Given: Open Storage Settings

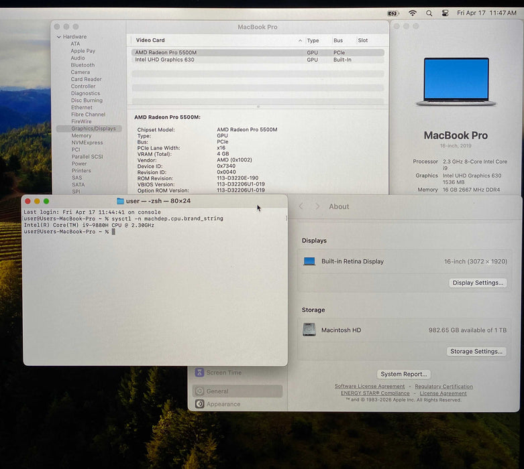Looking at the screenshot, I should pos(476,352).
